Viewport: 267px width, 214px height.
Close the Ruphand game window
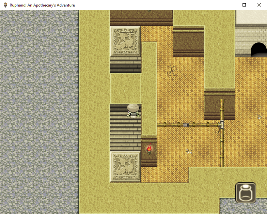point(259,5)
